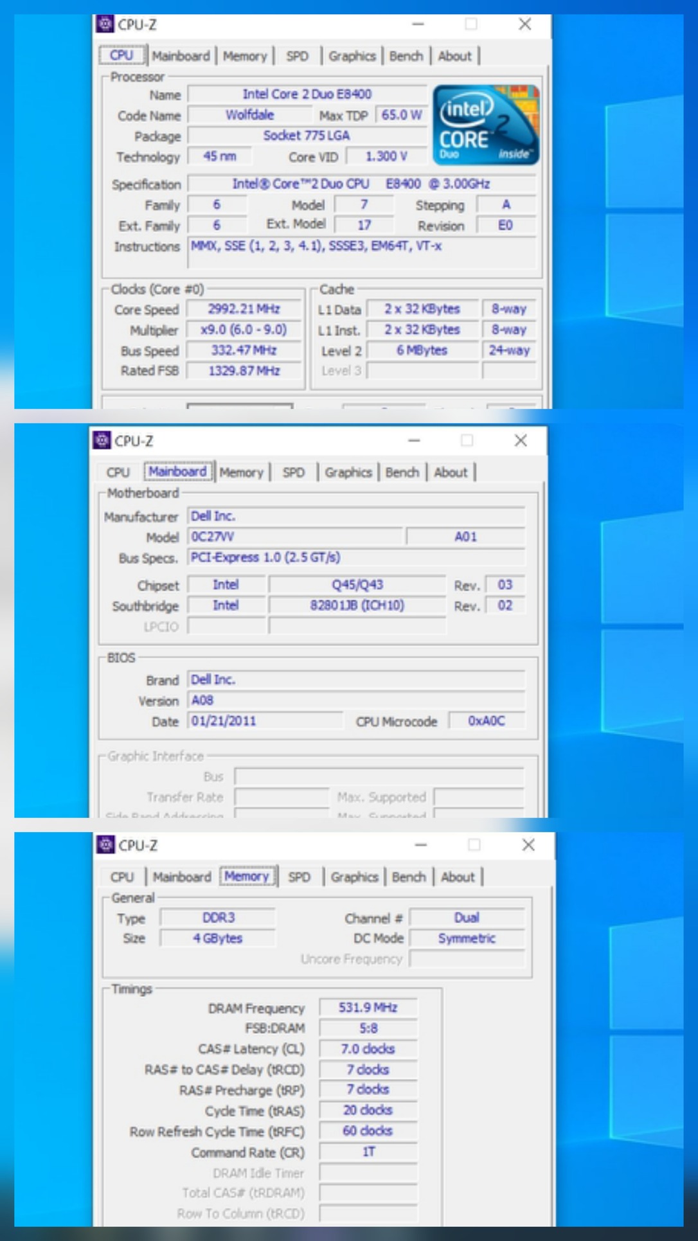Click Revision value E0

click(506, 226)
